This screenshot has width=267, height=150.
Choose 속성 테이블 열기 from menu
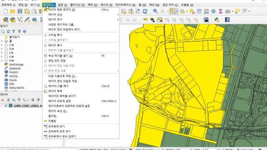click(x=81, y=56)
